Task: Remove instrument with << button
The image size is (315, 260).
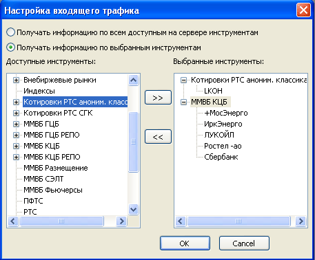Action: pos(158,137)
